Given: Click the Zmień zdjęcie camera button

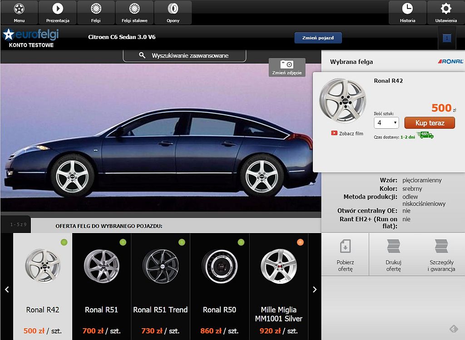Looking at the screenshot, I should point(287,68).
